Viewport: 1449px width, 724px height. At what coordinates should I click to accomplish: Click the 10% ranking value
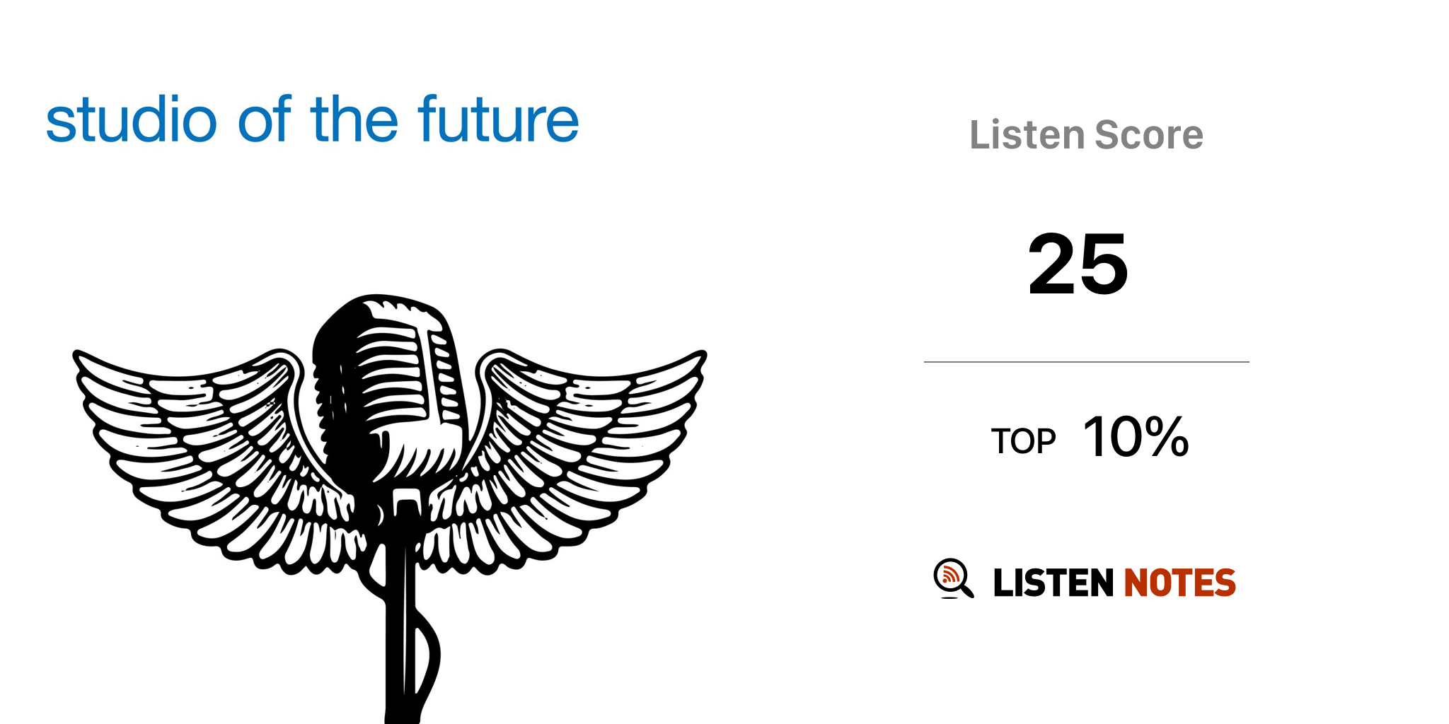1136,437
